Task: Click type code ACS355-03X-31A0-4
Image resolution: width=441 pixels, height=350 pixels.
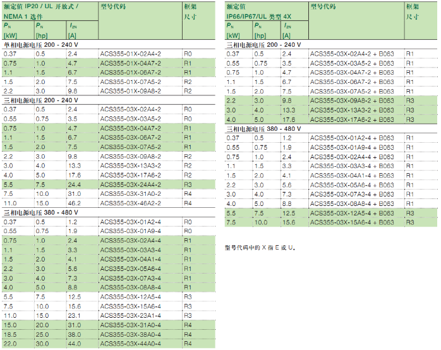Action: click(x=131, y=325)
